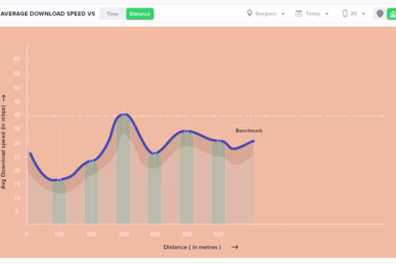This screenshot has height=264, width=396.
Task: Click the Distance (in metres) axis label
Action: tap(192, 247)
